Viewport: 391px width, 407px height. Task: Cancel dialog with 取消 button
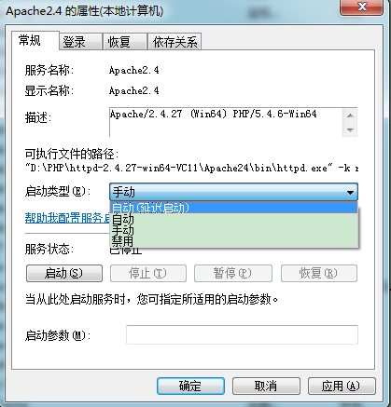(266, 386)
